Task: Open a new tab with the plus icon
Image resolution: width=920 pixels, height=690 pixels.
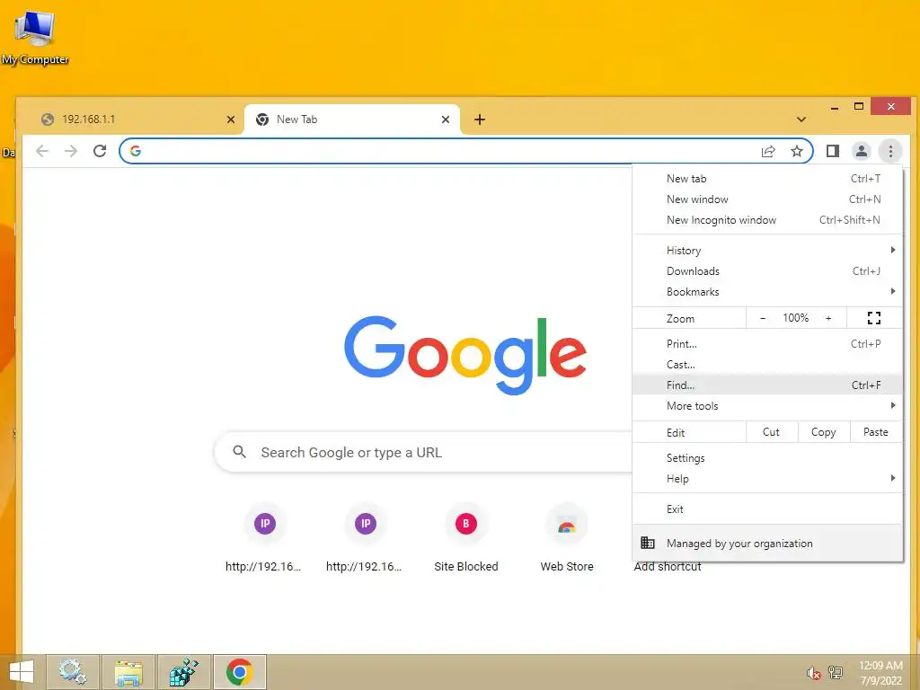Action: (x=480, y=119)
